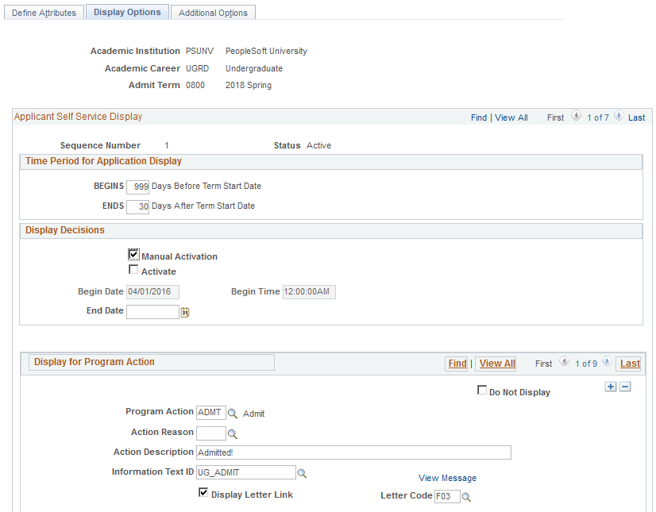Open the Action Reason lookup magnifier
This screenshot has width=656, height=512.
[233, 433]
